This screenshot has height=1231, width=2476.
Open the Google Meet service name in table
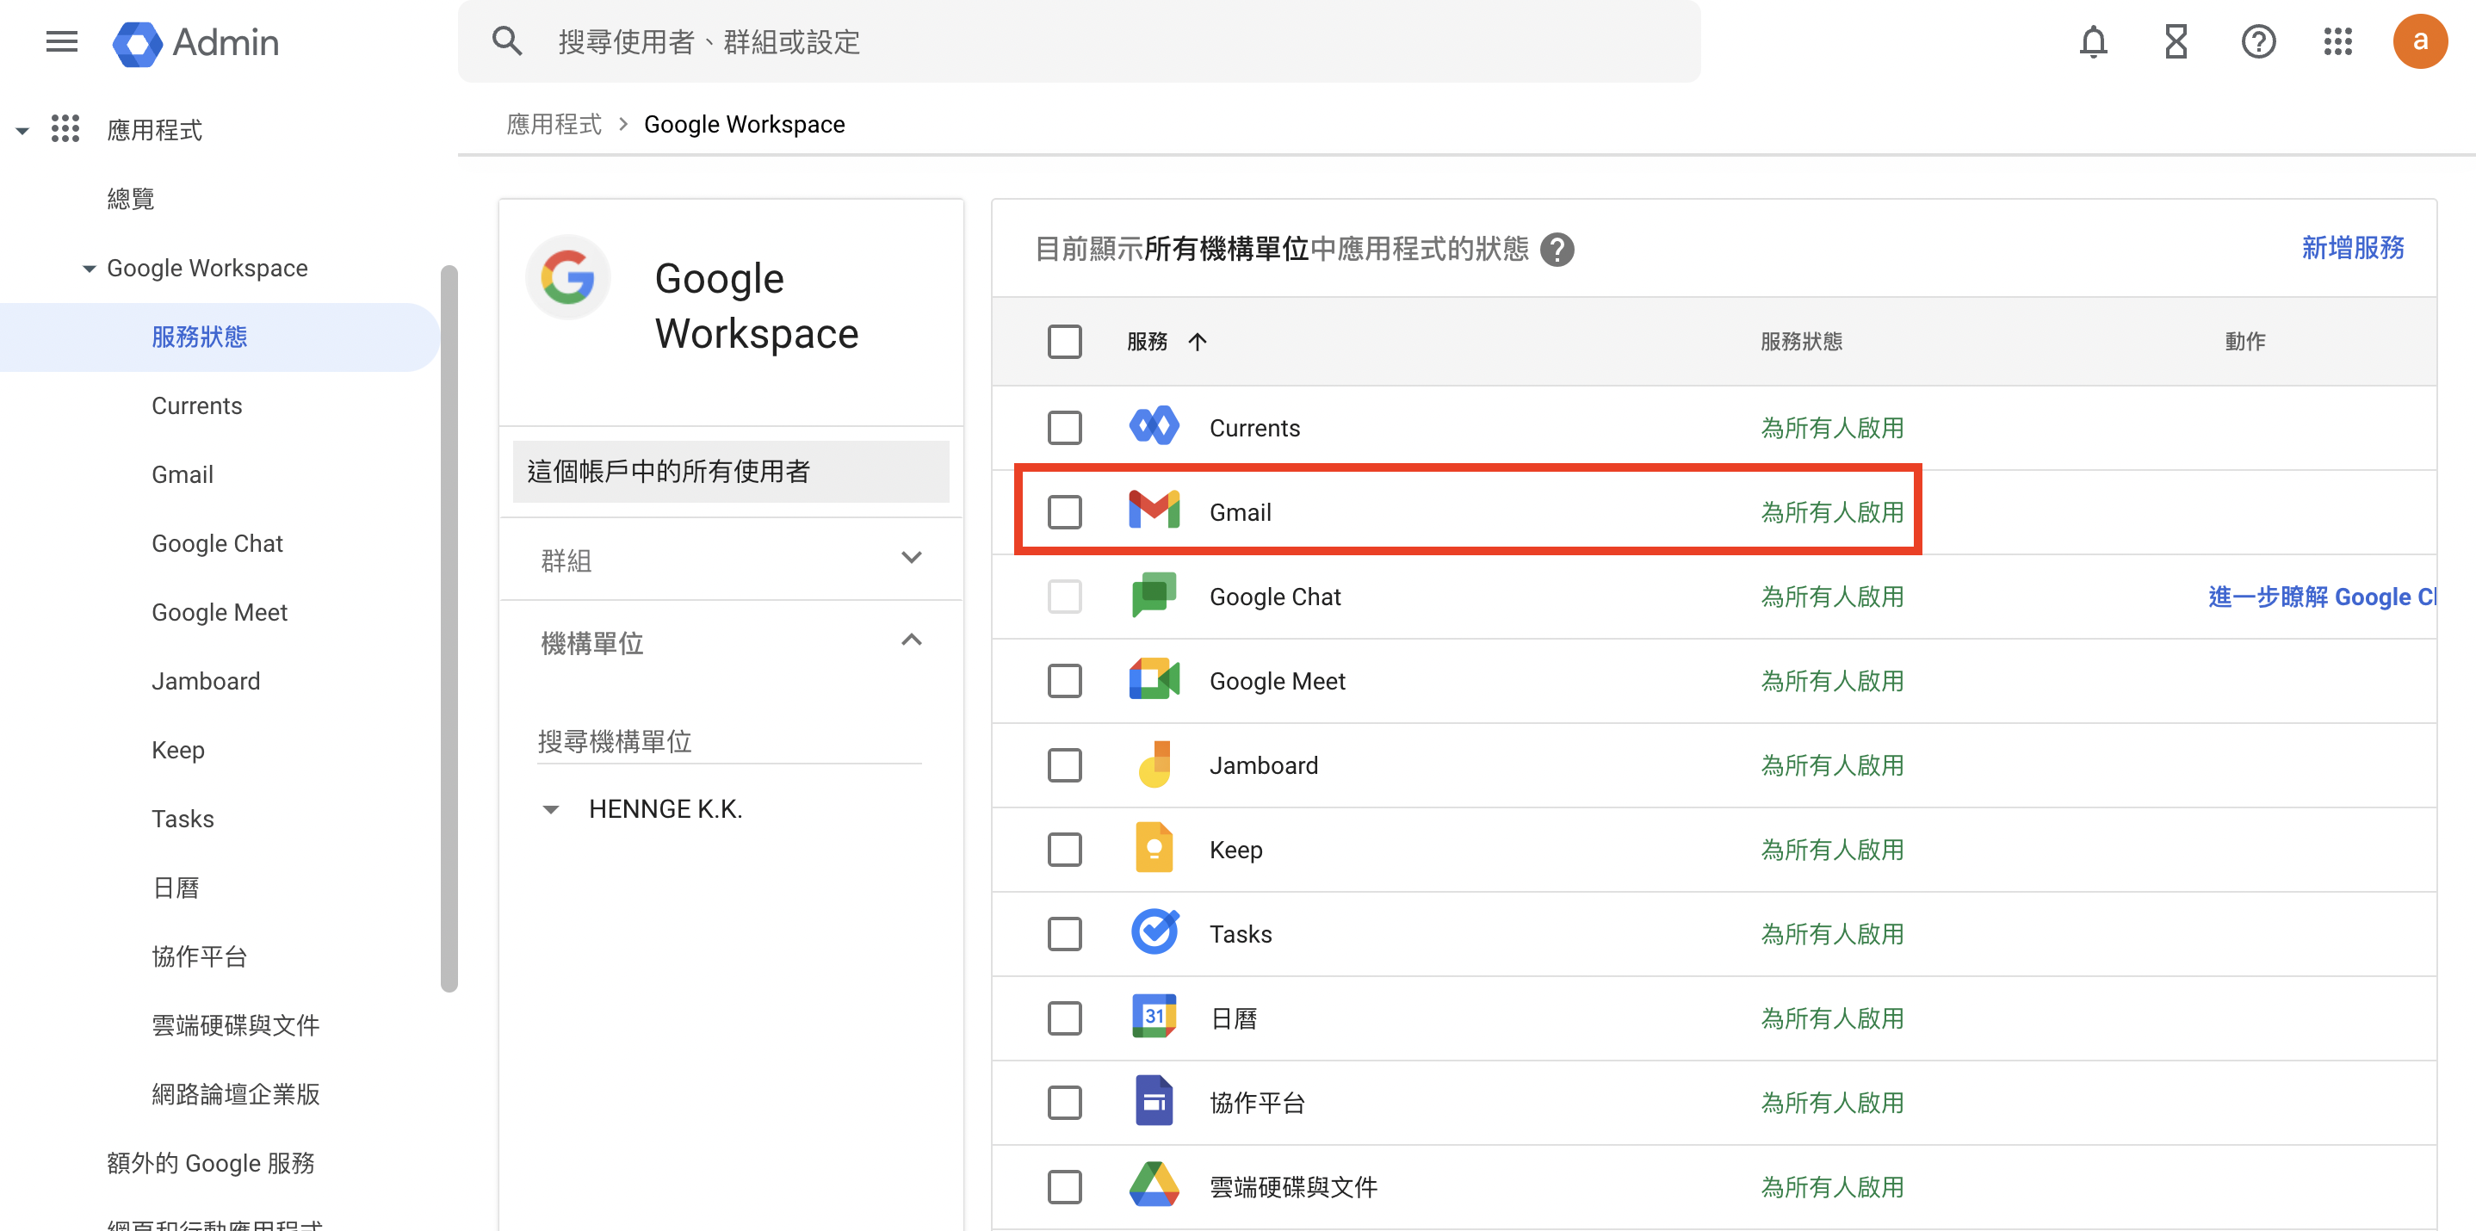point(1278,681)
